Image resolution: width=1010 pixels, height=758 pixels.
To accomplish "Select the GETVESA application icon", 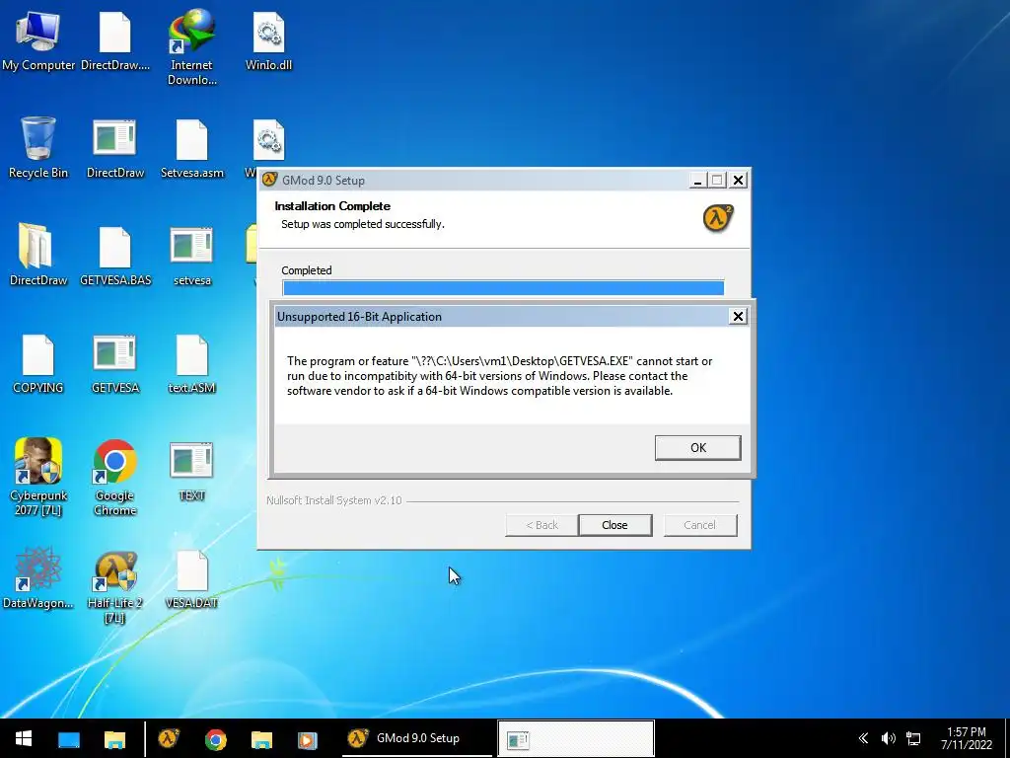I will click(x=115, y=363).
